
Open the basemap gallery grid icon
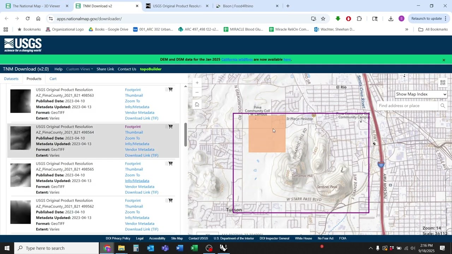443,83
